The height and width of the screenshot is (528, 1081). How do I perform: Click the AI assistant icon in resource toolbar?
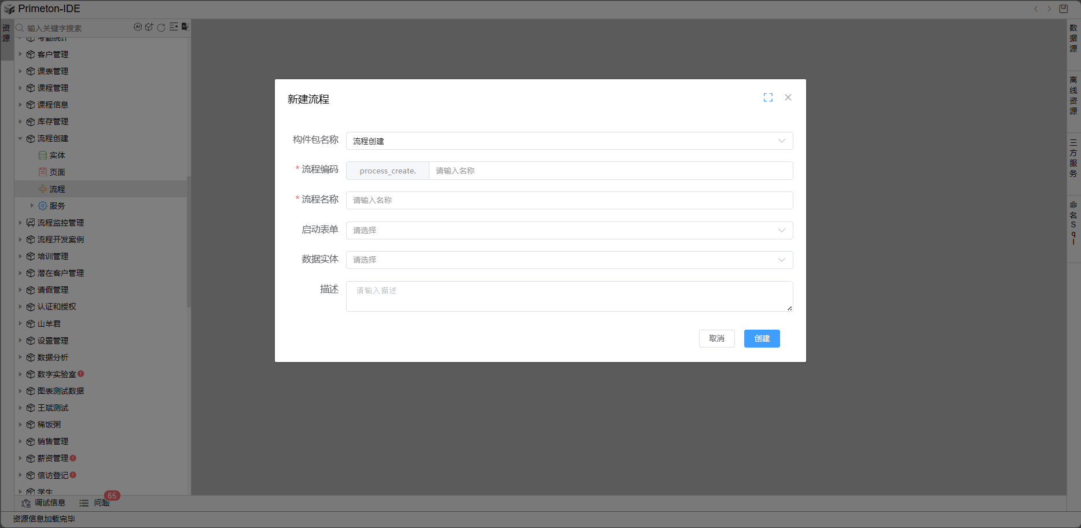138,27
